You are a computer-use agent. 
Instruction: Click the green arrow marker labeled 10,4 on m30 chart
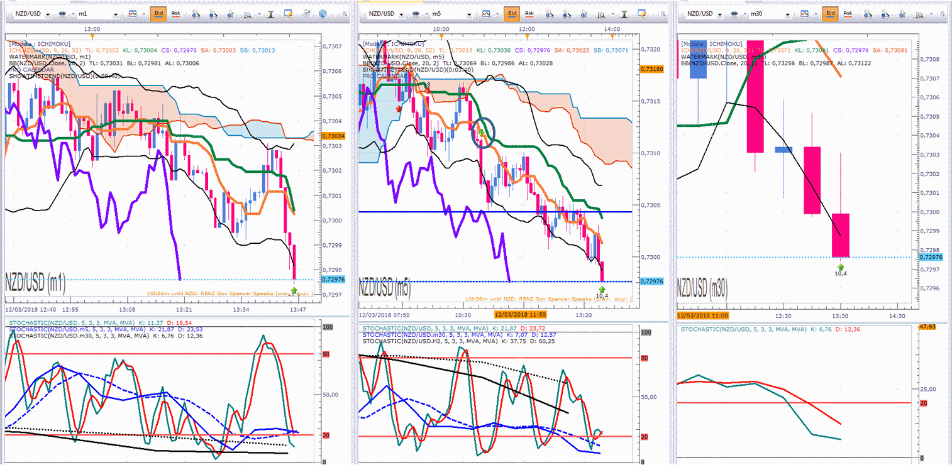tap(841, 267)
